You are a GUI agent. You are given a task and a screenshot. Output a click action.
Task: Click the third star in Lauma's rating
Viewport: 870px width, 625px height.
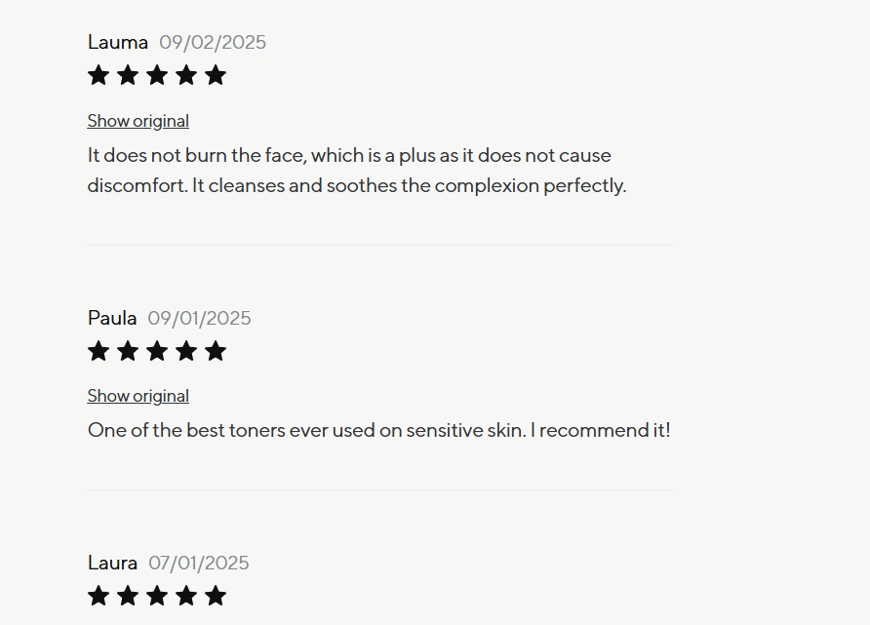click(157, 75)
